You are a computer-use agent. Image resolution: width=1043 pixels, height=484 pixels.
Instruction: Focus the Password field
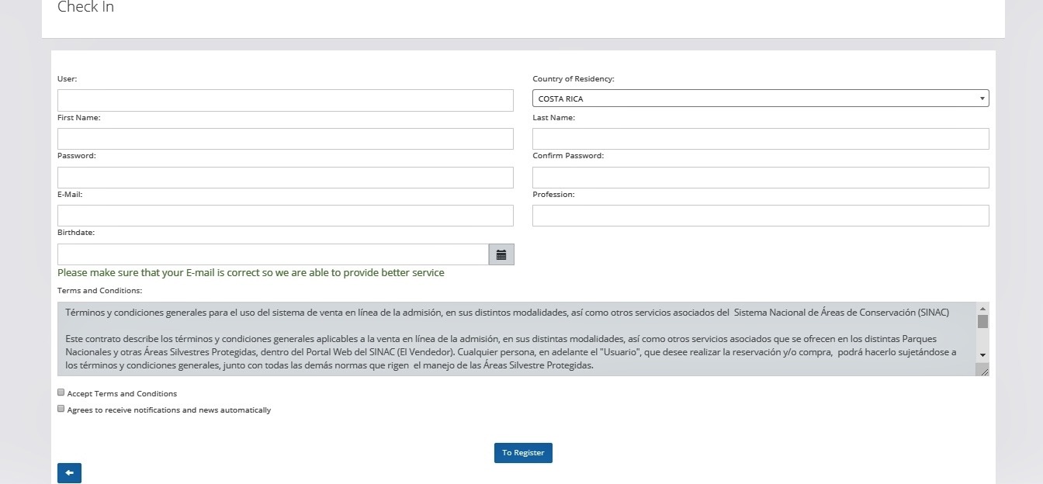point(286,177)
